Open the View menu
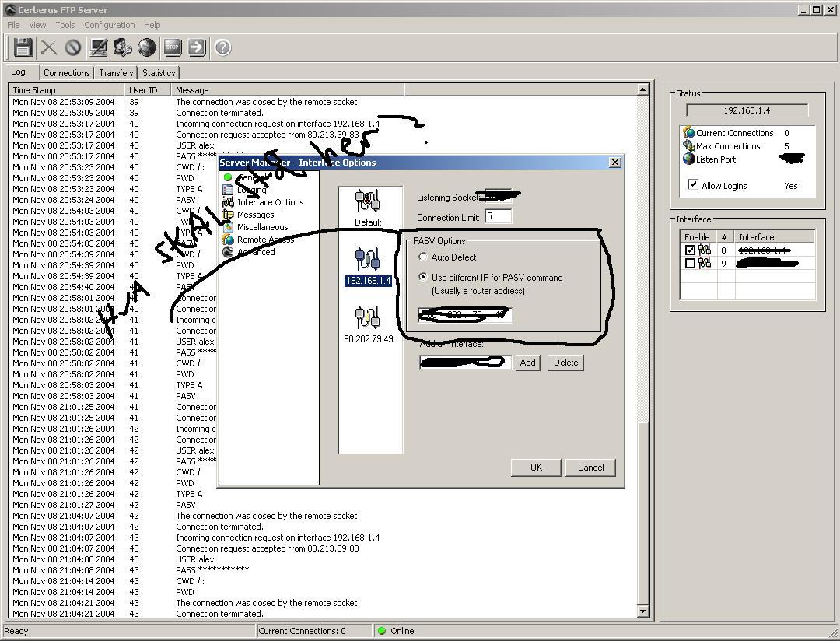 coord(37,25)
